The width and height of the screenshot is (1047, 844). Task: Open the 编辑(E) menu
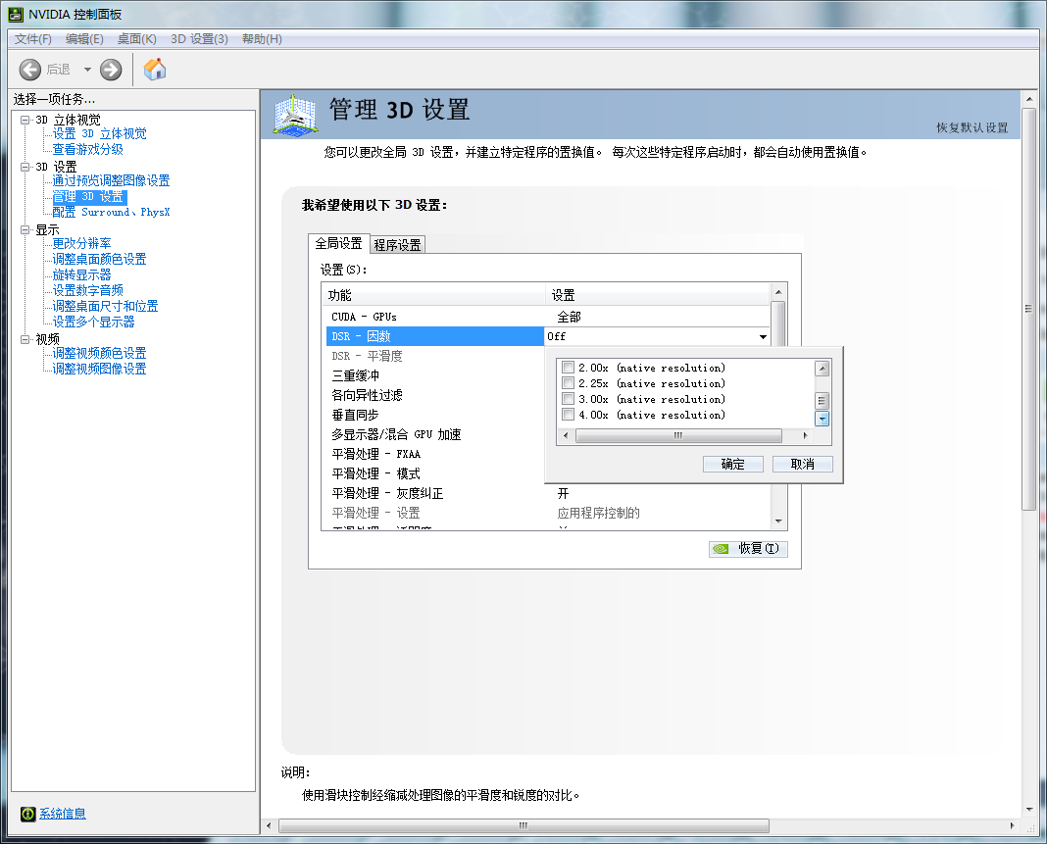(x=85, y=39)
